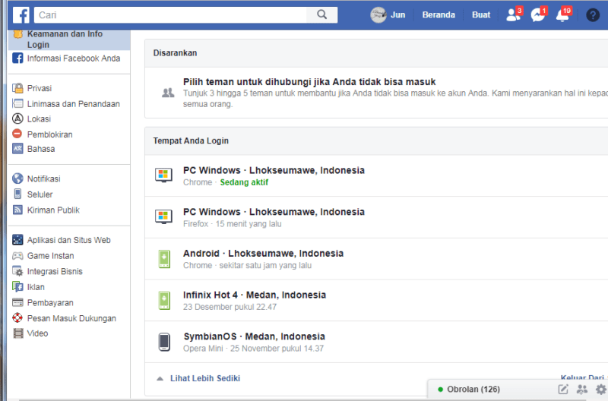608x401 pixels.
Task: Click the Seluler phone icon
Action: [x=17, y=194]
